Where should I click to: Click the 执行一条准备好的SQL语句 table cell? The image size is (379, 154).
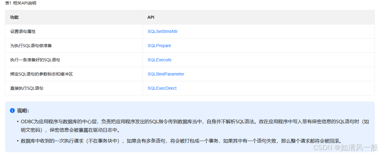tap(74, 60)
